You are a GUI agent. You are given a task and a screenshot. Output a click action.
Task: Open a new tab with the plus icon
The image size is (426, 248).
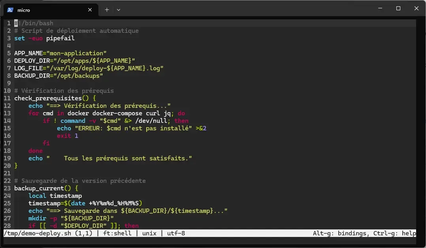(x=106, y=9)
